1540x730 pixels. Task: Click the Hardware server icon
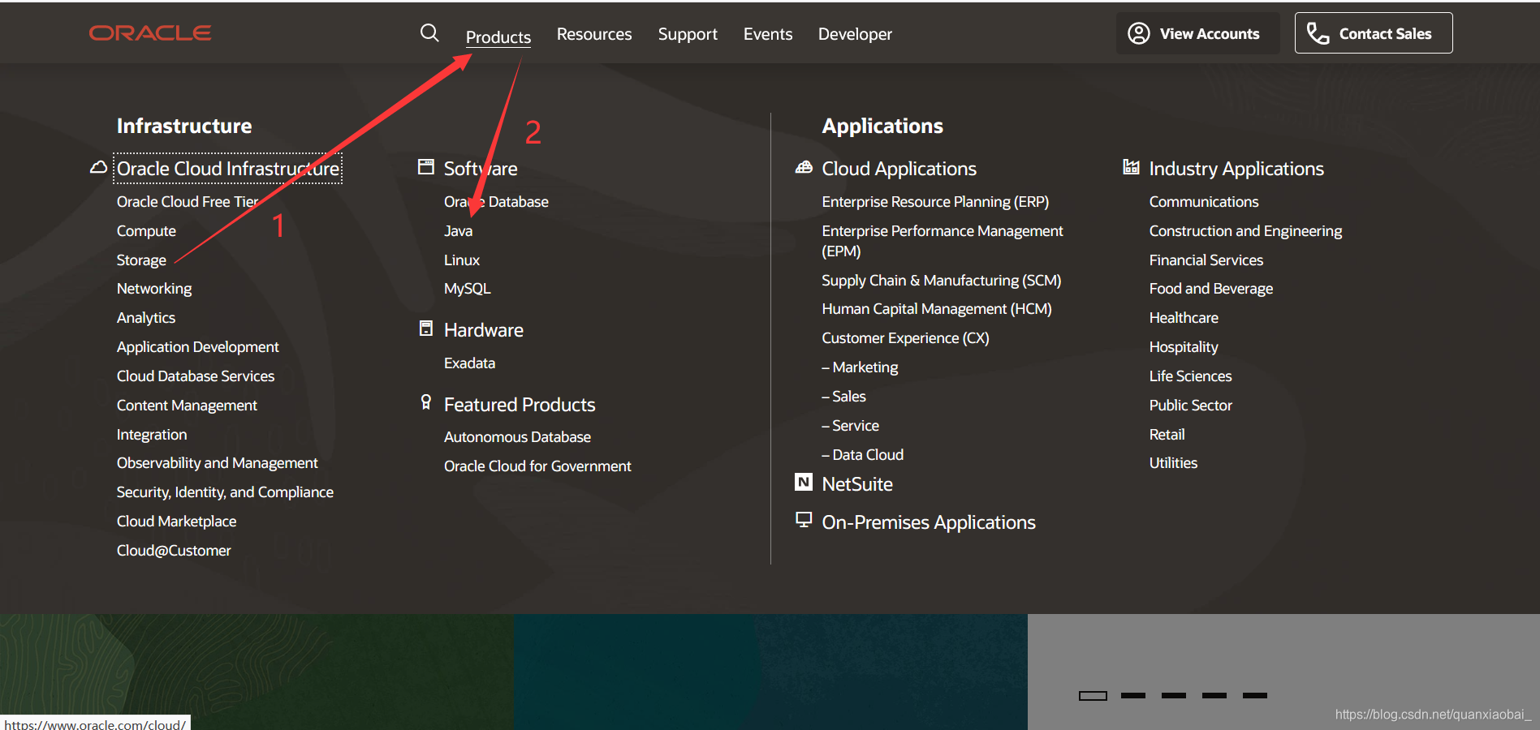pos(426,328)
